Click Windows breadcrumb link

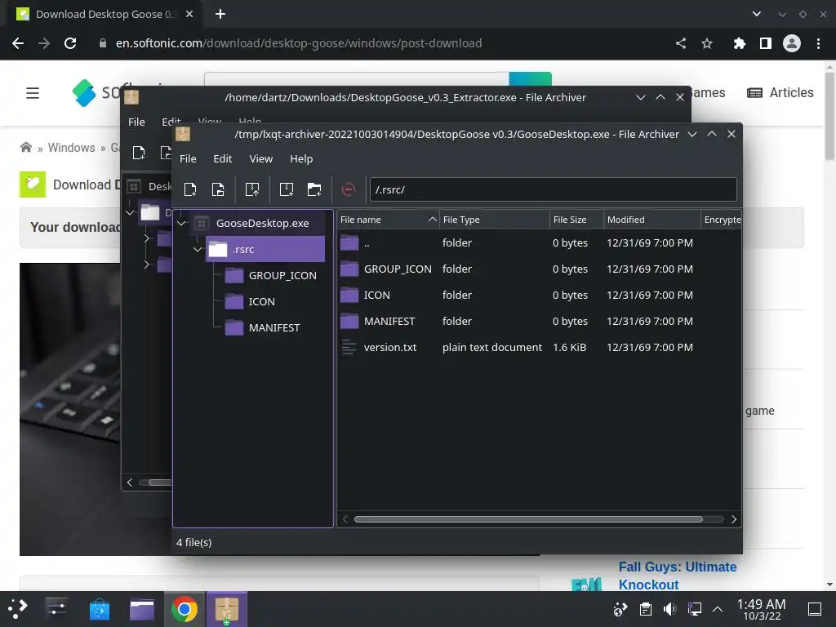(x=72, y=148)
